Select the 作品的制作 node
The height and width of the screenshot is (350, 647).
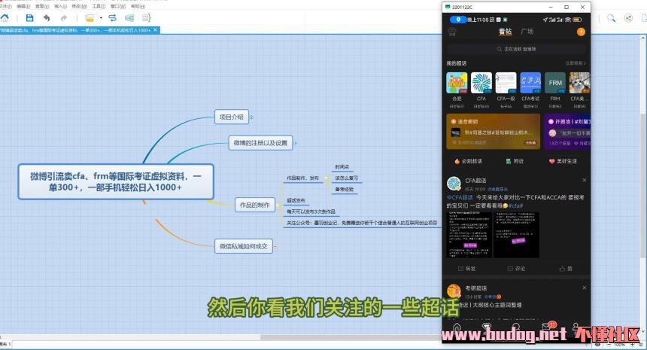tap(254, 205)
